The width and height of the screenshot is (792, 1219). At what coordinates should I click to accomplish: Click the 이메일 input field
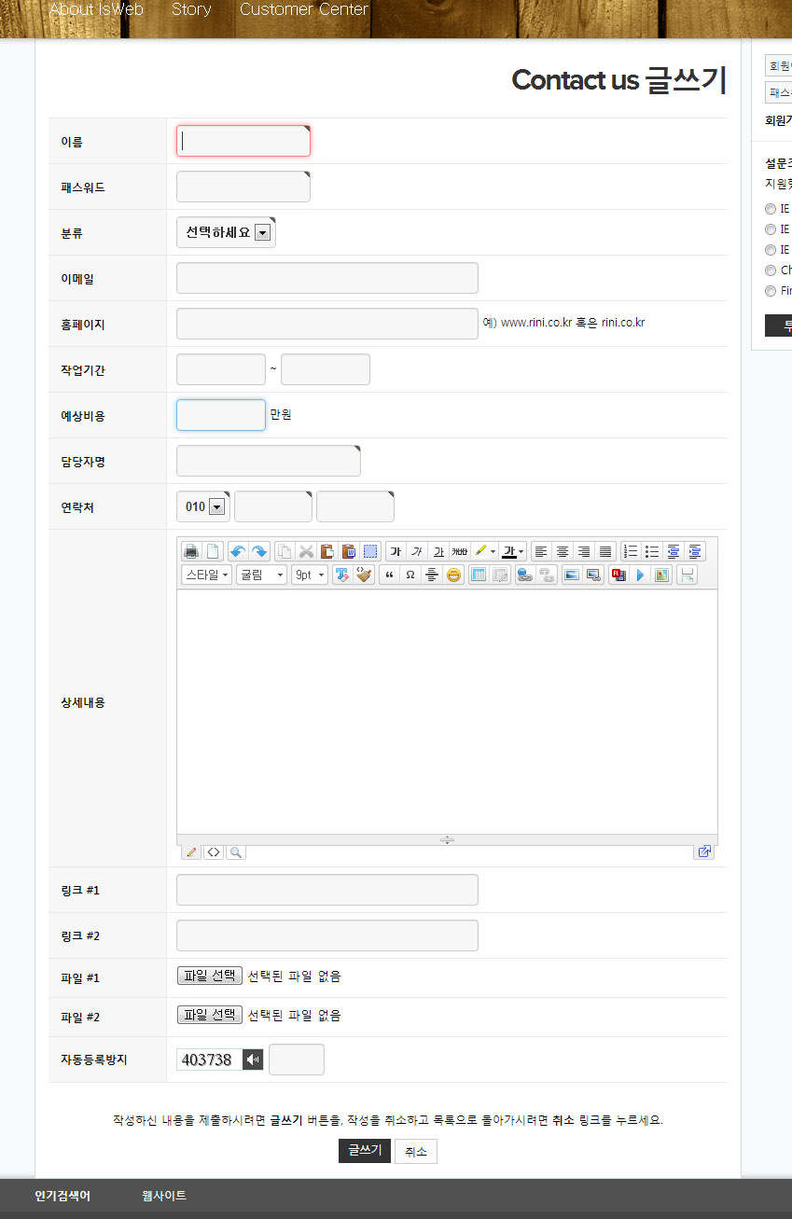tap(327, 278)
